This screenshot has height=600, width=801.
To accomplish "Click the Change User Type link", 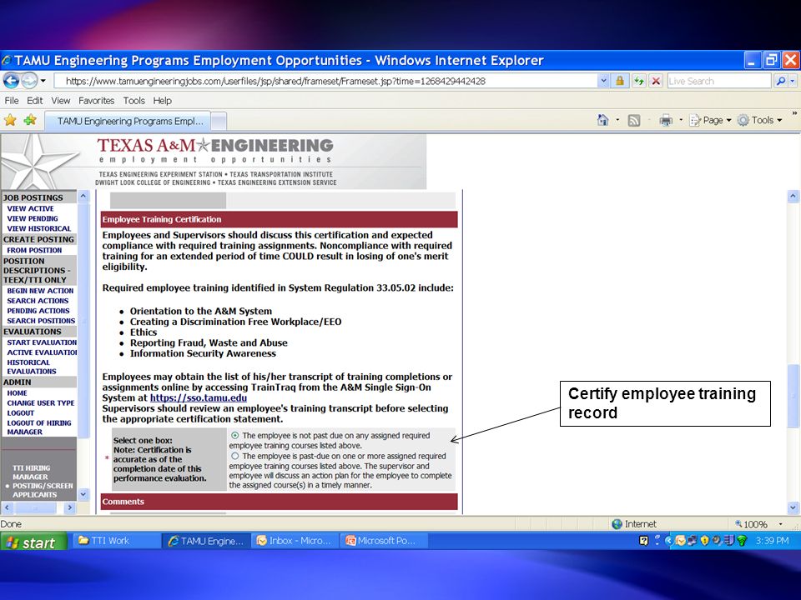I will [40, 403].
